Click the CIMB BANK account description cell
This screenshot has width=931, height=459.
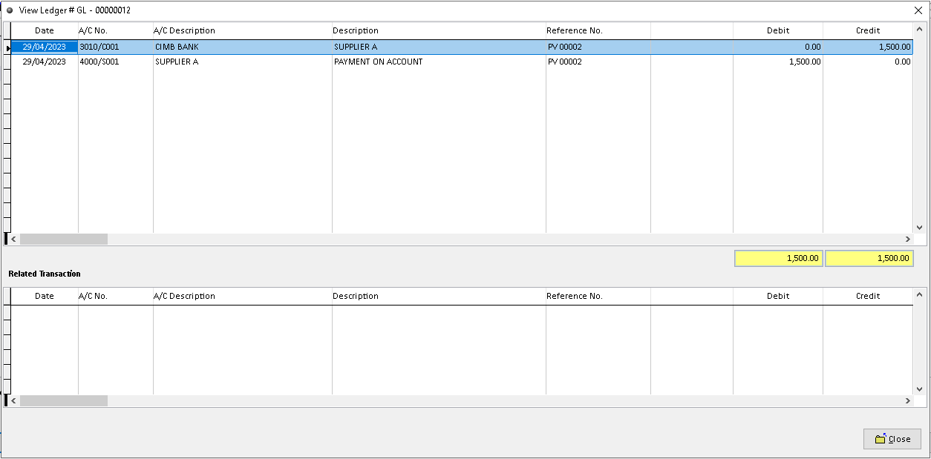pyautogui.click(x=243, y=47)
